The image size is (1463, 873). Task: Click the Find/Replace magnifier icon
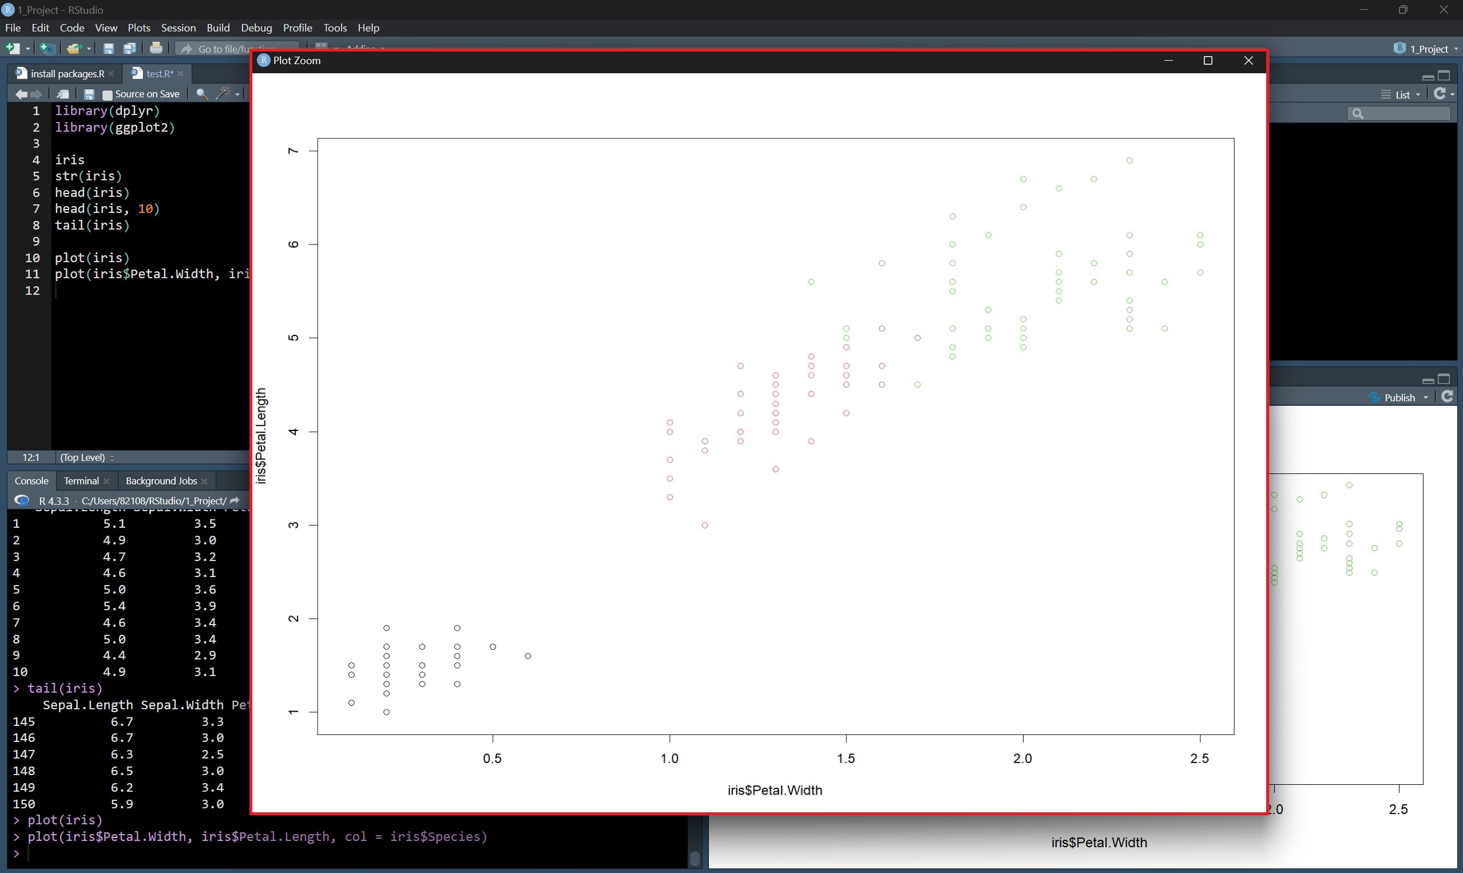(201, 94)
